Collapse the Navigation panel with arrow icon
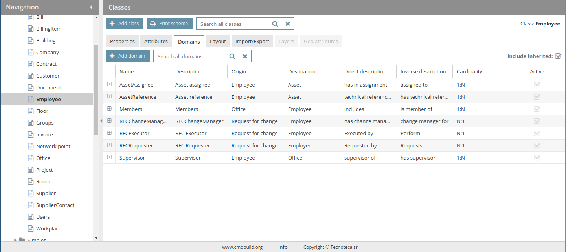566x252 pixels. [91, 7]
